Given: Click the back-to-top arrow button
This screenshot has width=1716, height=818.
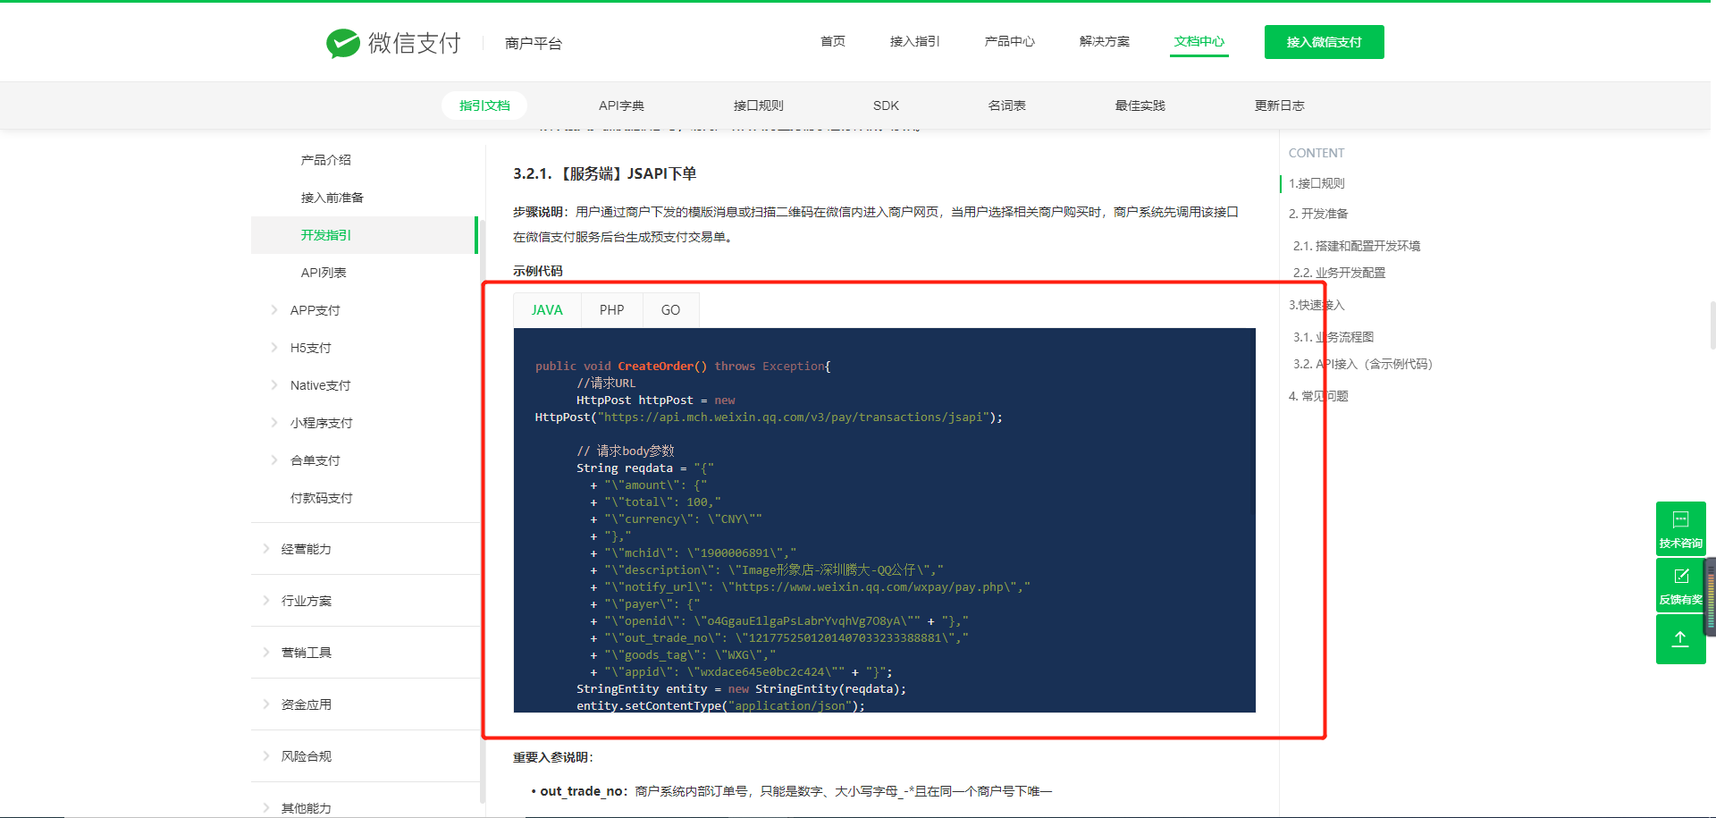Looking at the screenshot, I should (x=1680, y=638).
